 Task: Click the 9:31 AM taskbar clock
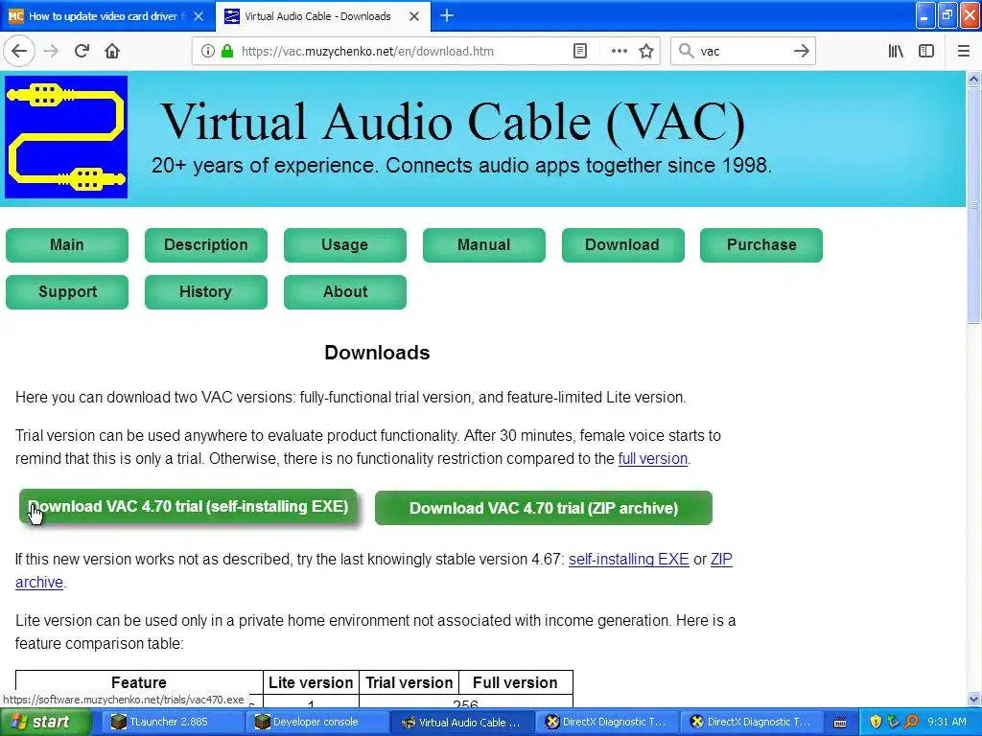click(947, 722)
